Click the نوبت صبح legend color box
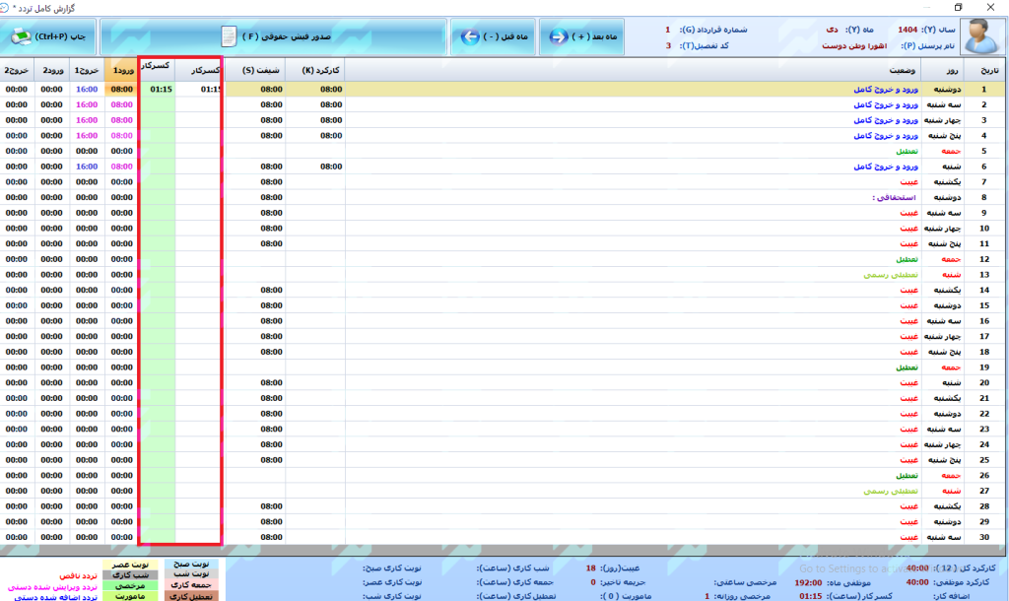 tap(186, 565)
